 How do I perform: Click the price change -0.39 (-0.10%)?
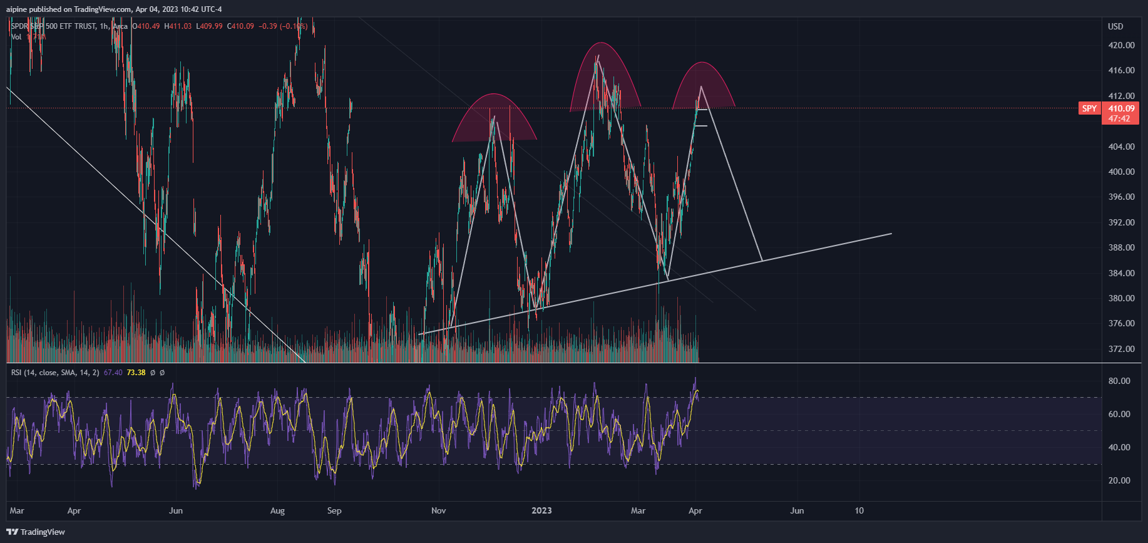[x=283, y=26]
